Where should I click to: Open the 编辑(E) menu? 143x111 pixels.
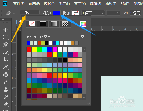pos(34,4)
